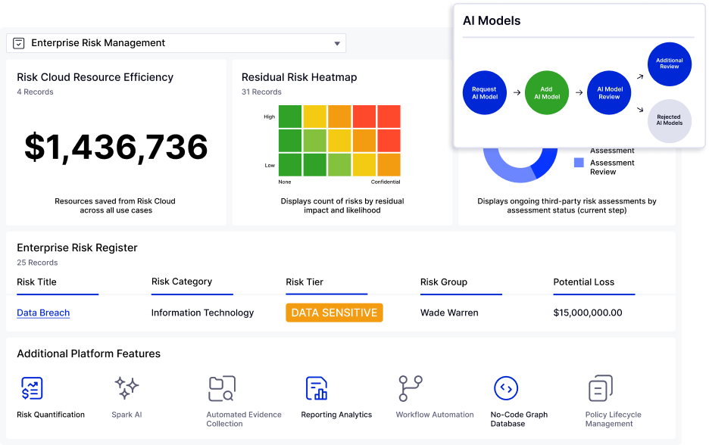The width and height of the screenshot is (709, 445).
Task: Open the Enterprise Risk Management dropdown
Action: tap(338, 43)
